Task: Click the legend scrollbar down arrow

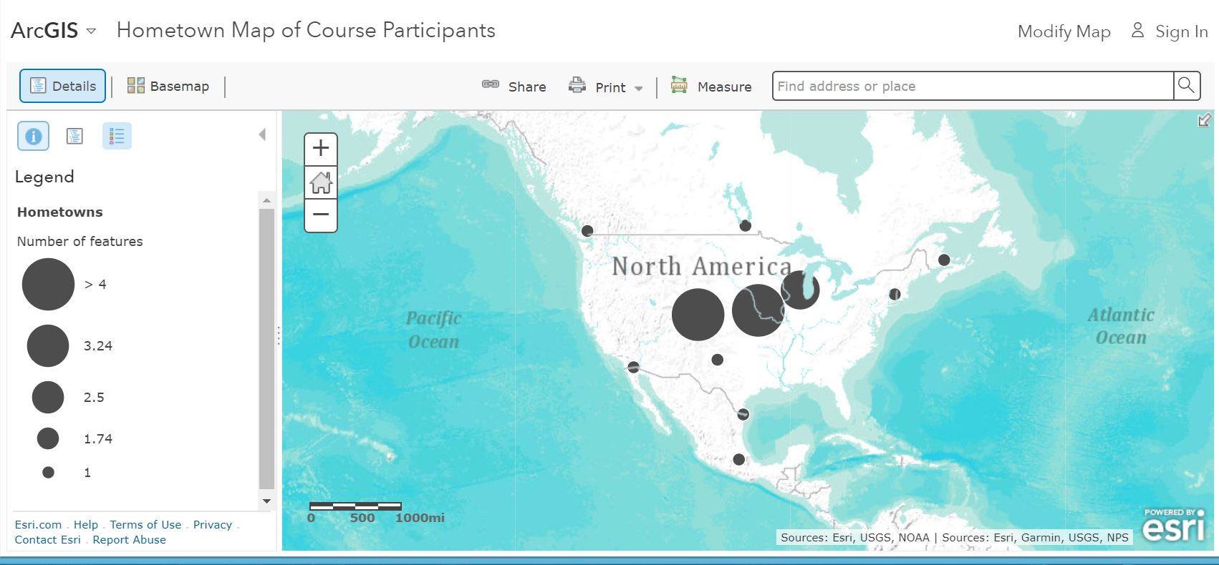Action: click(266, 501)
